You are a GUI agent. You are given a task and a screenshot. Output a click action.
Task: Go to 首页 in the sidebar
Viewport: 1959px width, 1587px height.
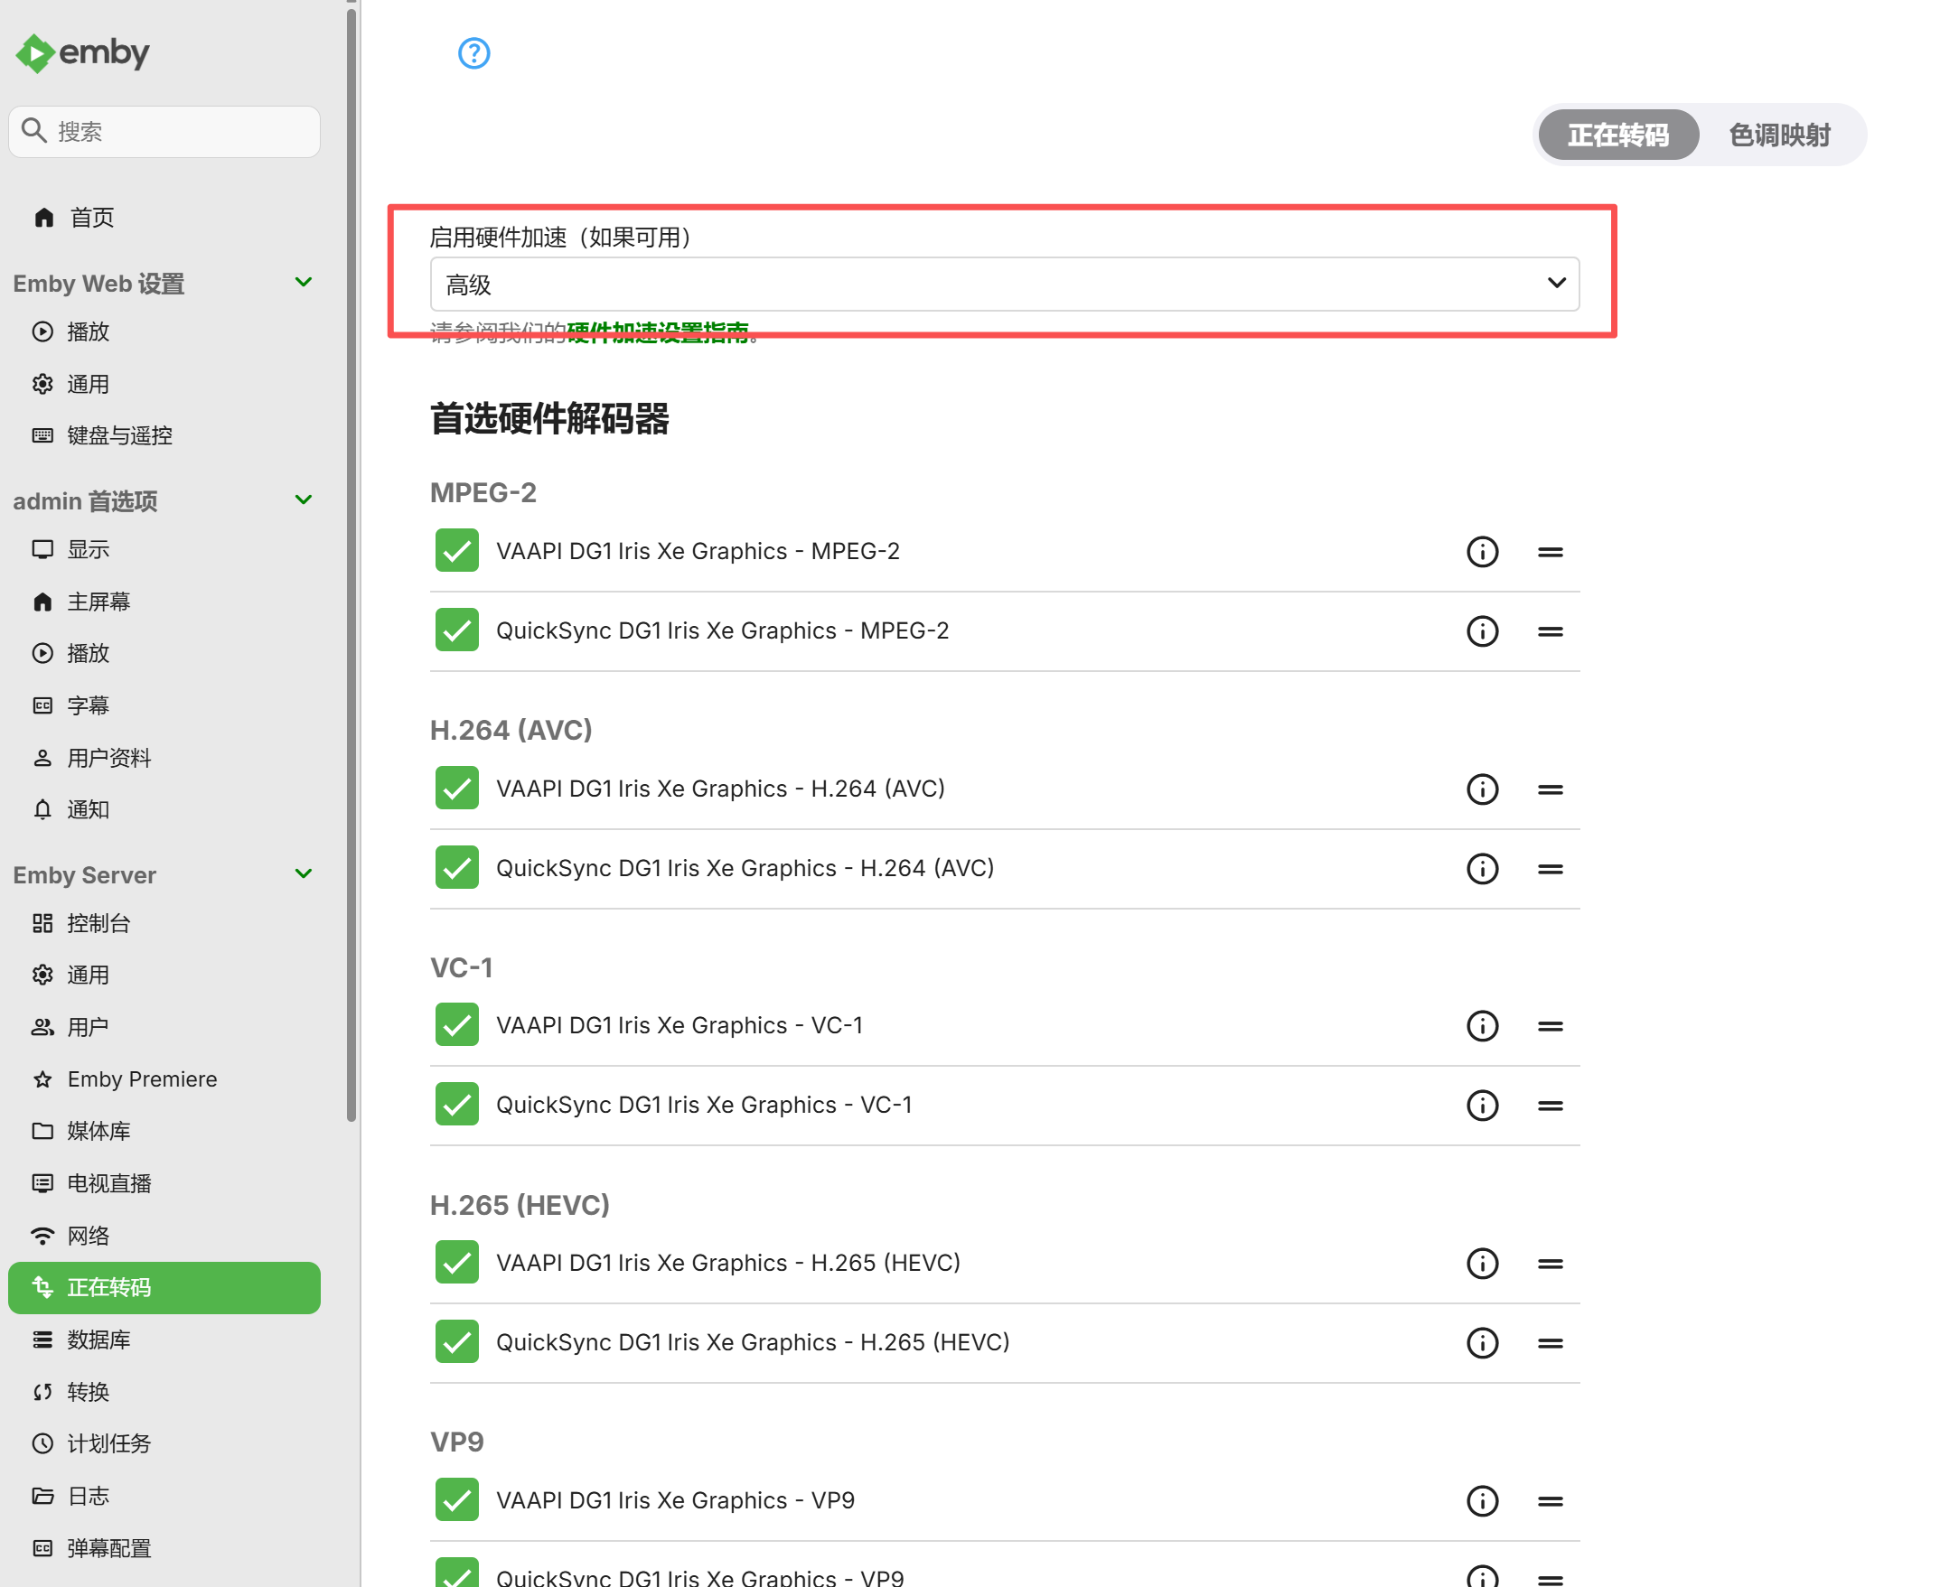91,218
